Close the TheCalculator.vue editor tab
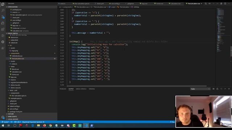232x130 pixels. [202, 4]
